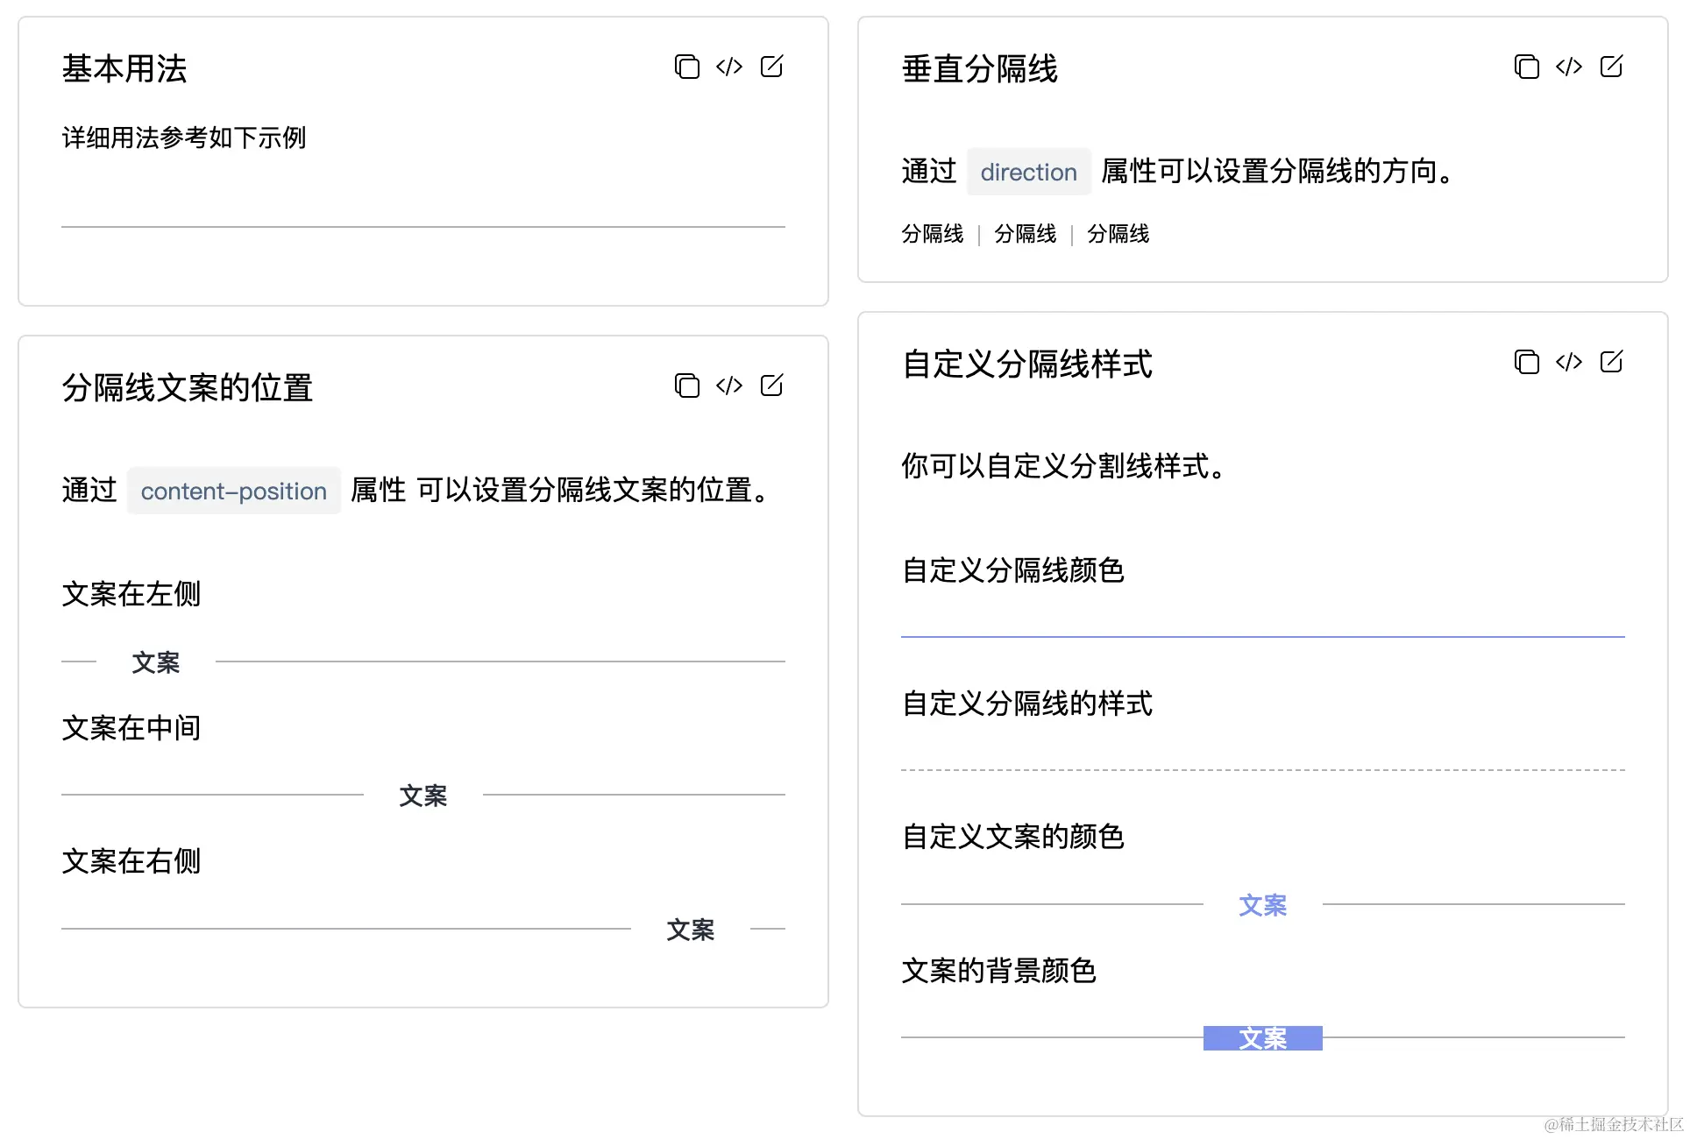Open edit icon in 垂直分隔线 card
Image resolution: width=1690 pixels, height=1139 pixels.
pos(1611,67)
